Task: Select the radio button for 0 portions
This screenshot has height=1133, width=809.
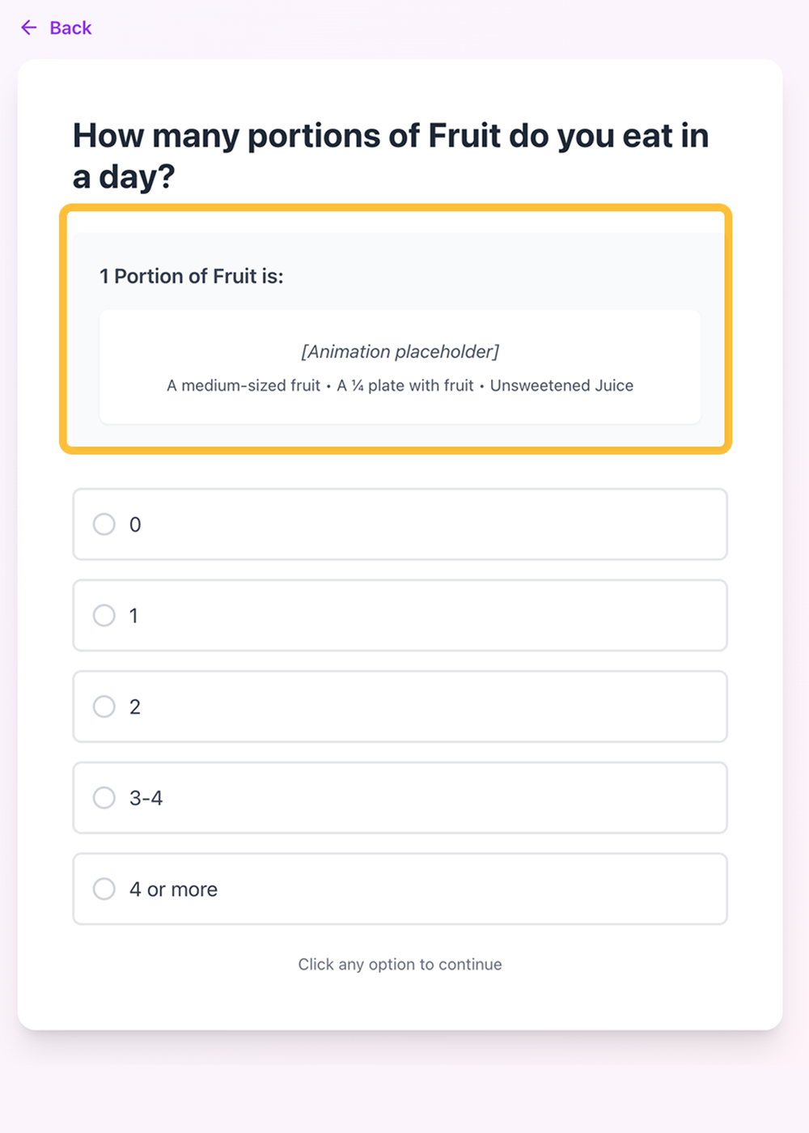Action: [x=104, y=524]
